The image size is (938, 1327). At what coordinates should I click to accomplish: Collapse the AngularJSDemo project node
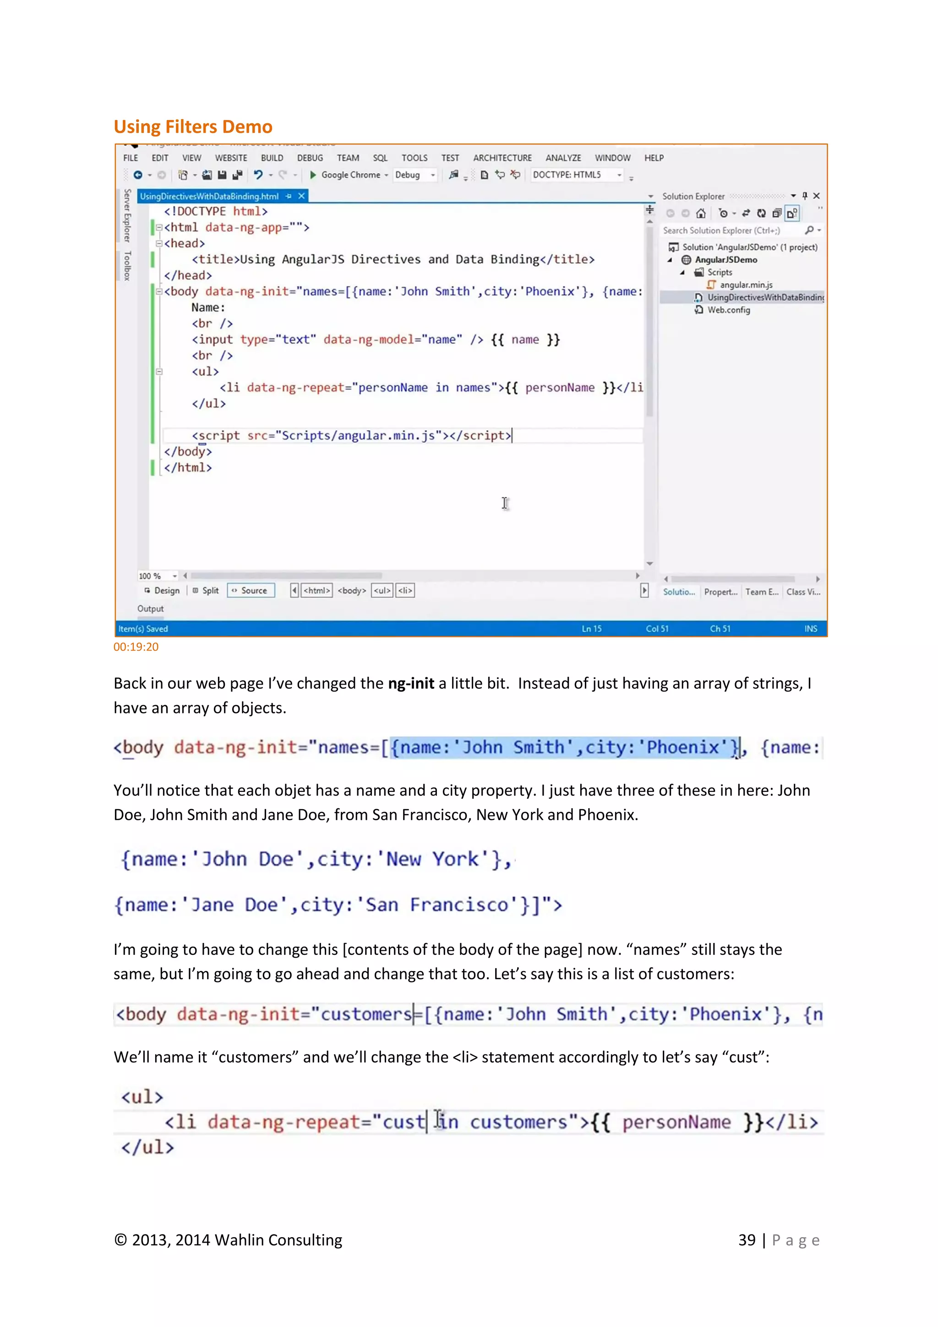click(x=670, y=260)
